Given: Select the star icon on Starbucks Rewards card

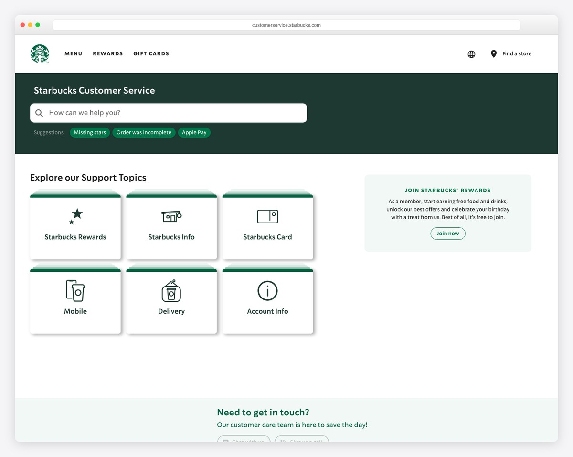Looking at the screenshot, I should pos(75,216).
